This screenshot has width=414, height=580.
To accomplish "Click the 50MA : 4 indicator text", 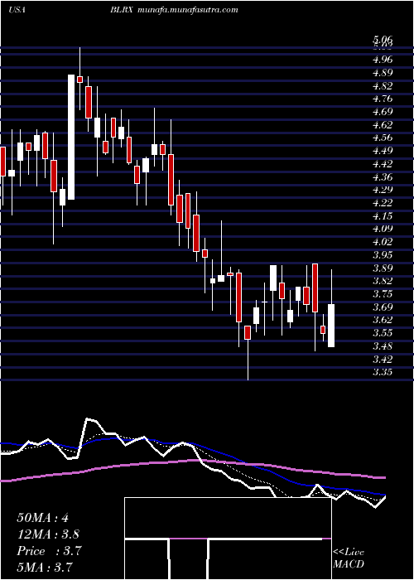I will pyautogui.click(x=43, y=518).
